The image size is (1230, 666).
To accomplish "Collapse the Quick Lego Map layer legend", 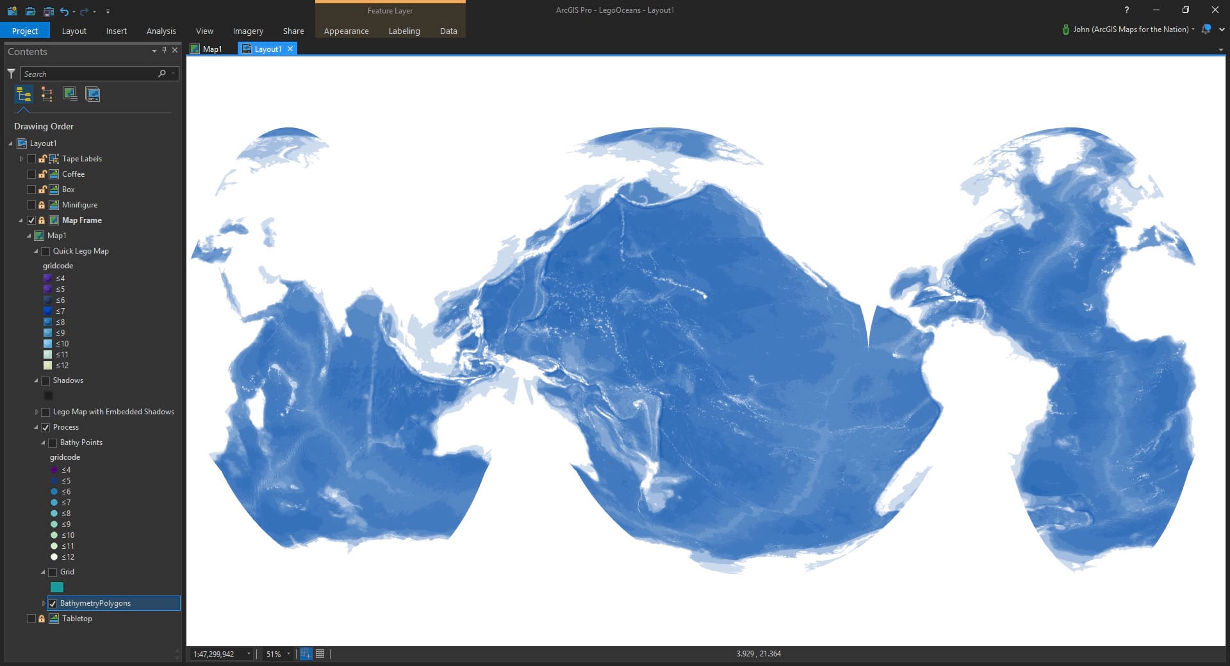I will point(36,251).
